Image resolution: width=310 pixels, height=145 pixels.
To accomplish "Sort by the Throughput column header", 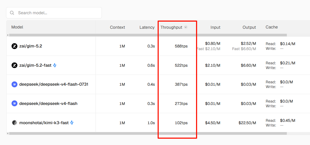I will [x=171, y=27].
